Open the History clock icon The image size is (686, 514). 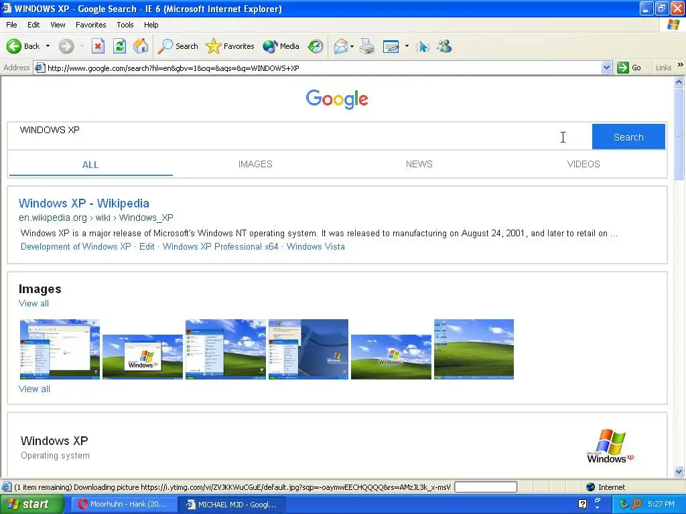[315, 46]
